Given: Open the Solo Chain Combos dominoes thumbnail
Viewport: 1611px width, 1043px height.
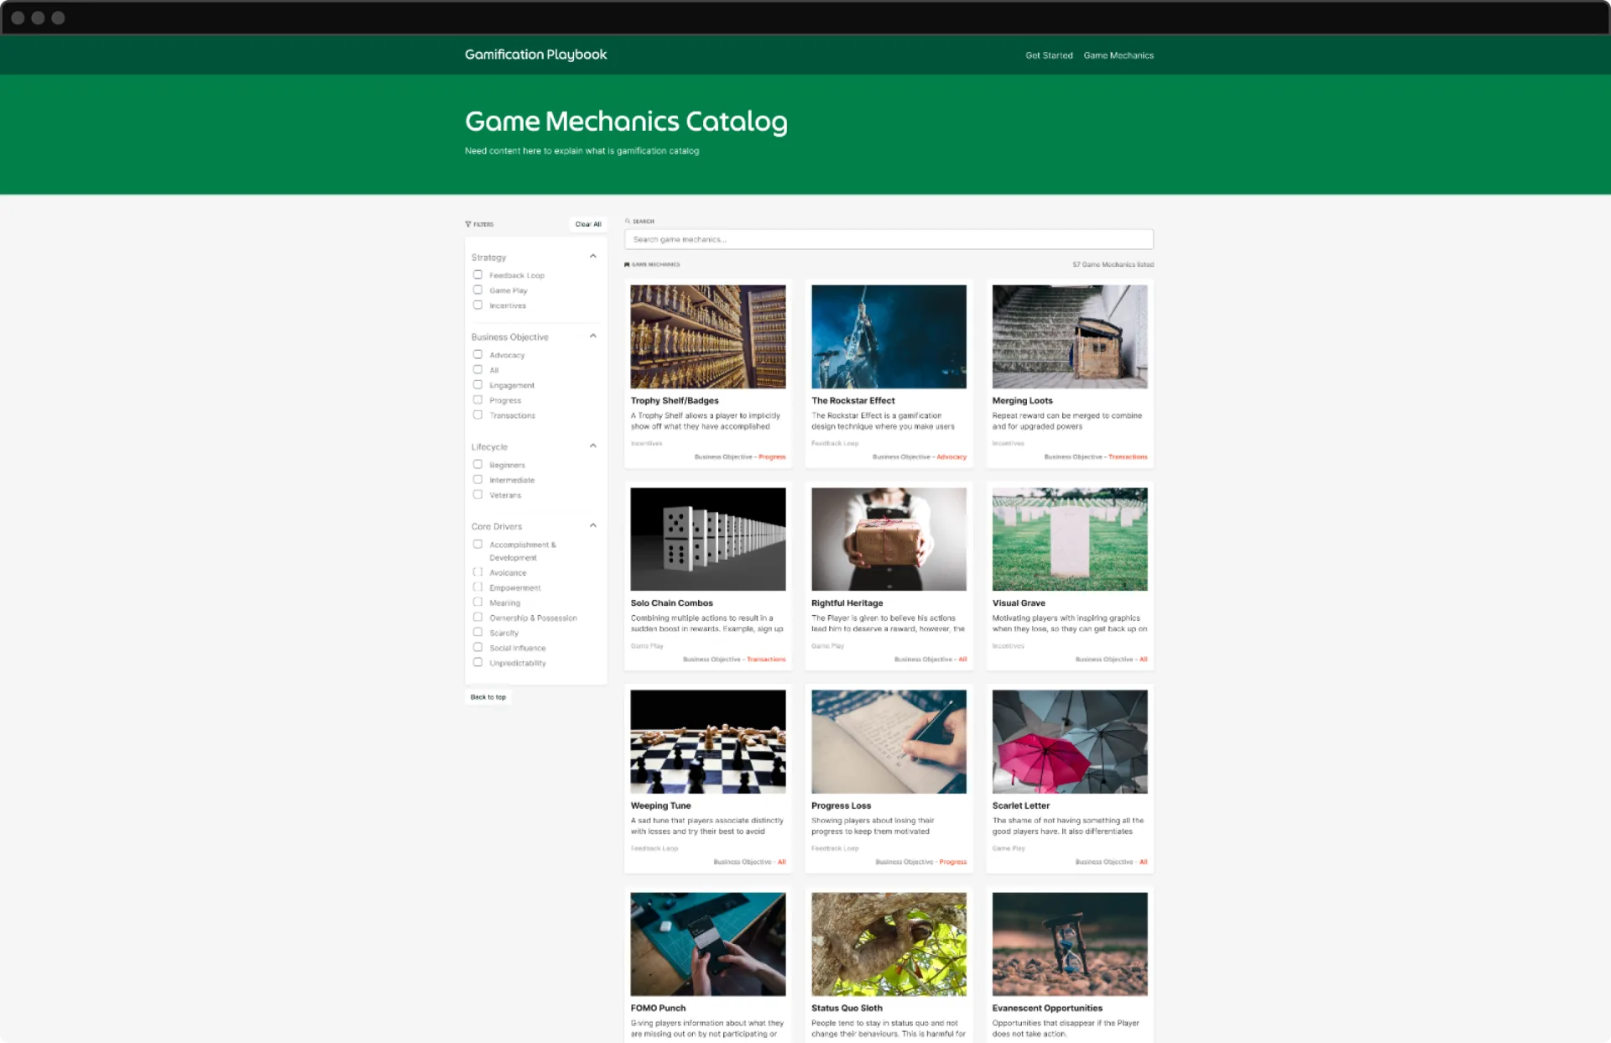Looking at the screenshot, I should 708,539.
